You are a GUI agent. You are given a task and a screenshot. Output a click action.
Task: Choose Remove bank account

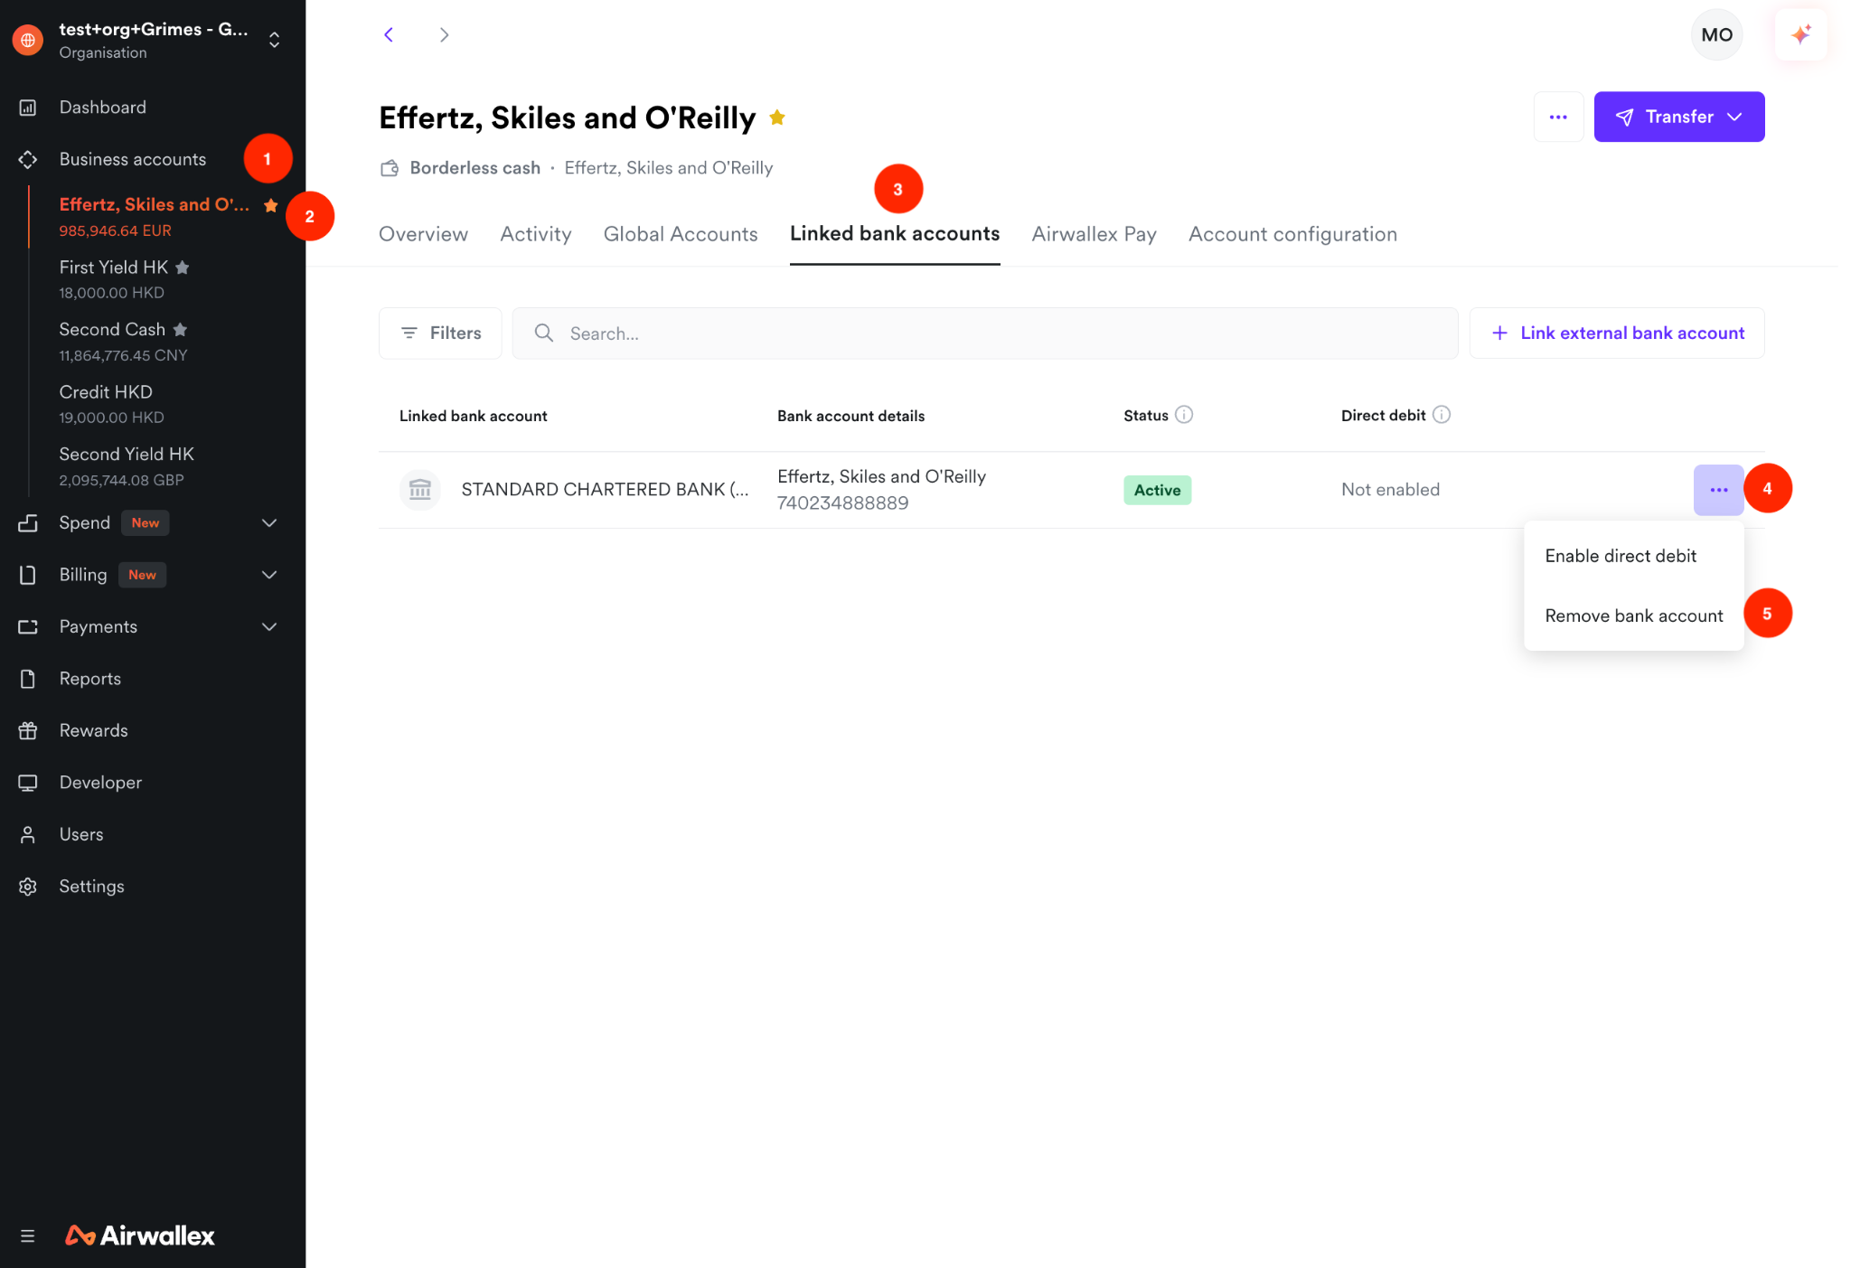1633,615
